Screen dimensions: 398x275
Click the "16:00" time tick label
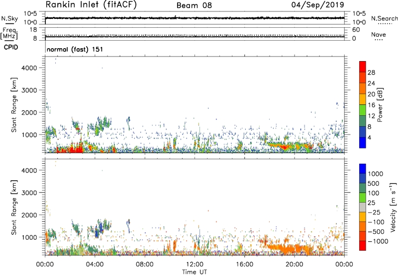[244, 265]
